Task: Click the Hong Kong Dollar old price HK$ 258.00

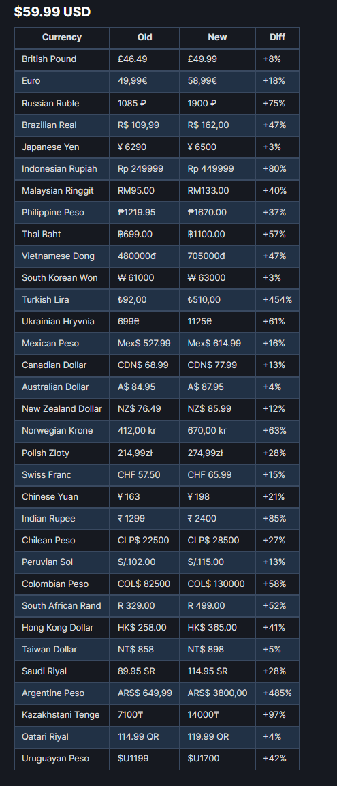Action: pos(142,628)
